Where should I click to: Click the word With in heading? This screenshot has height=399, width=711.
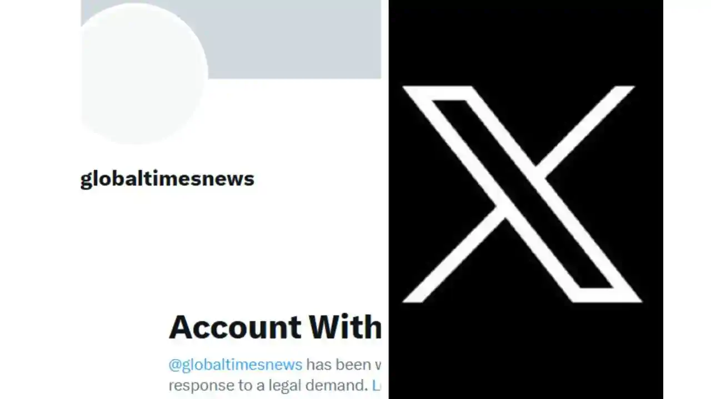click(x=345, y=327)
